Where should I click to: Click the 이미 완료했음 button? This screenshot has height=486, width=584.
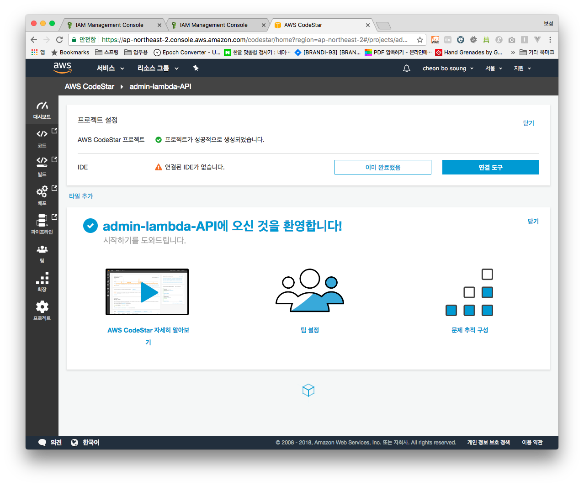382,167
